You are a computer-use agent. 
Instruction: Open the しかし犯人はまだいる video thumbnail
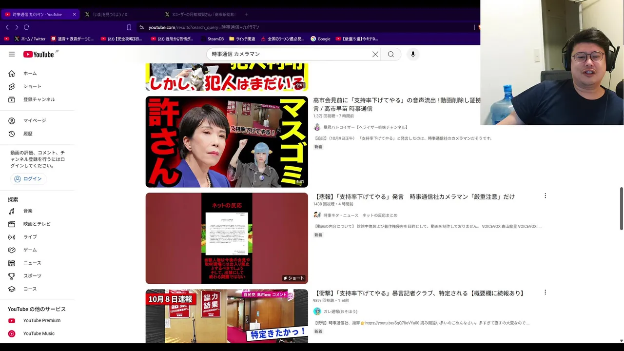coord(227,77)
